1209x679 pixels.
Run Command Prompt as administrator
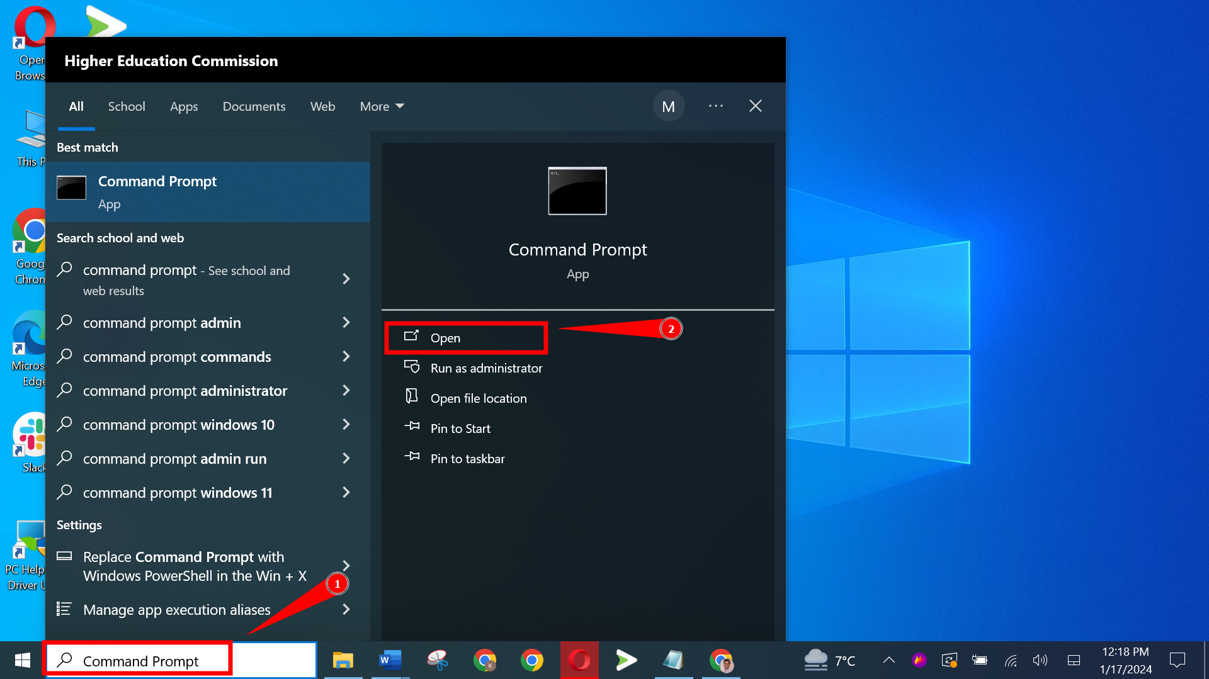pos(485,368)
